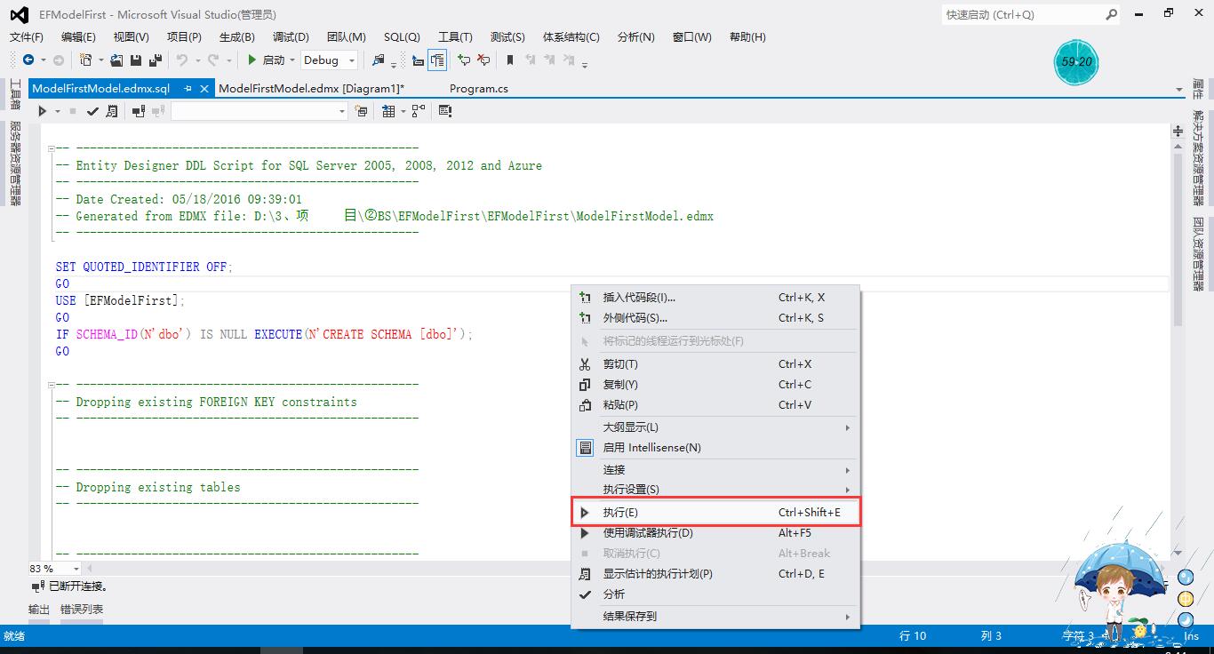Image resolution: width=1214 pixels, height=654 pixels.
Task: Expand the 结果保存到 submenu
Action: pyautogui.click(x=715, y=617)
